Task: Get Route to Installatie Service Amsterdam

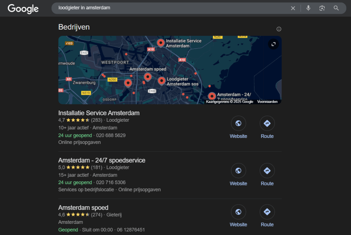Action: click(267, 123)
